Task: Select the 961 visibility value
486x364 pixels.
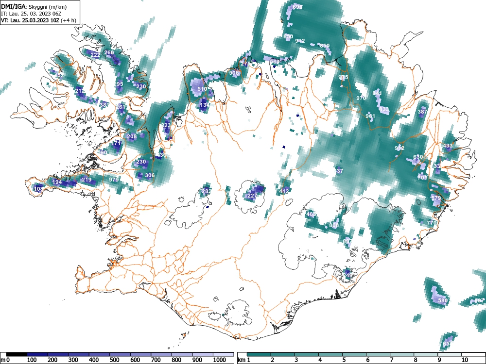Action: 370,116
